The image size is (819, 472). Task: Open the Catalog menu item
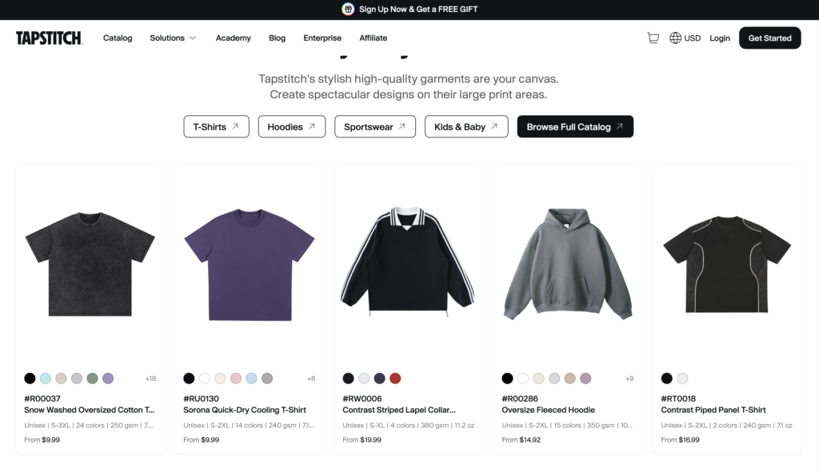click(118, 38)
